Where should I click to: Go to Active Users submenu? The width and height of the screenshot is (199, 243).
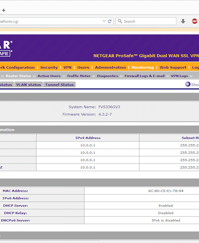pos(49,76)
